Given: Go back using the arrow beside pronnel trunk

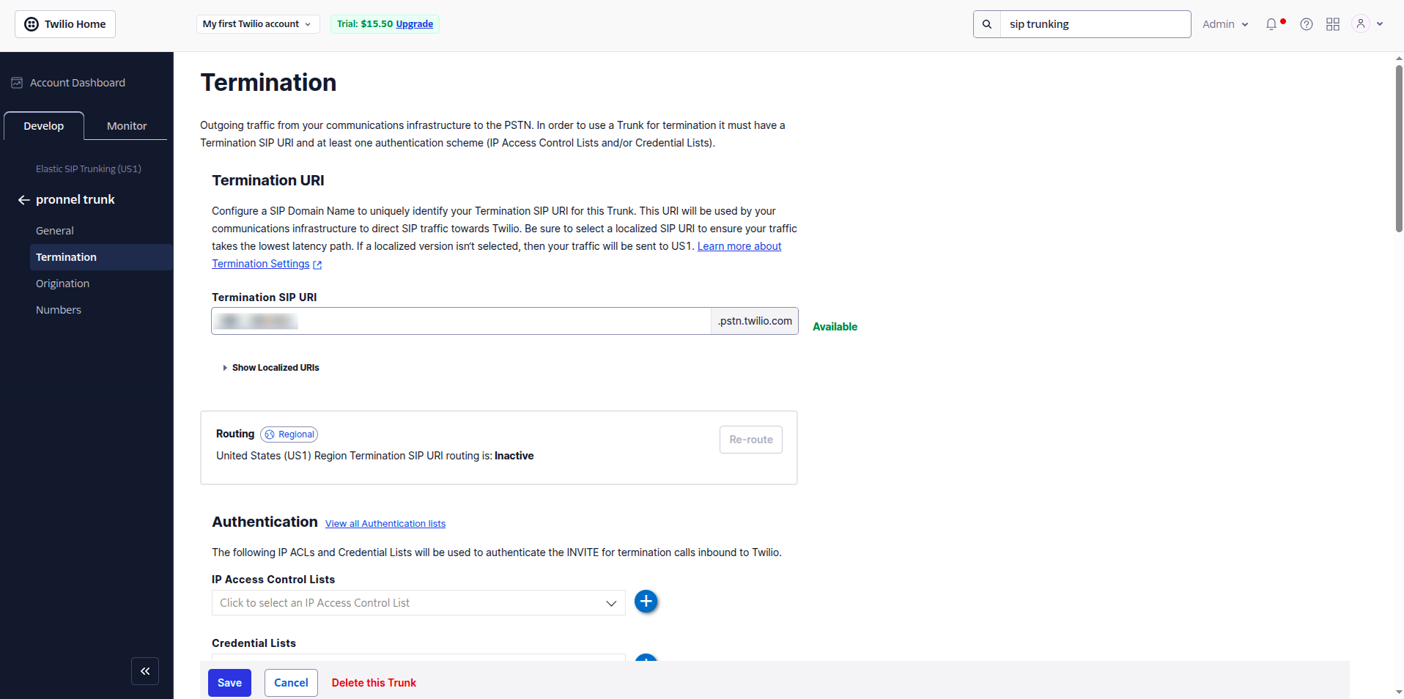Looking at the screenshot, I should (24, 200).
